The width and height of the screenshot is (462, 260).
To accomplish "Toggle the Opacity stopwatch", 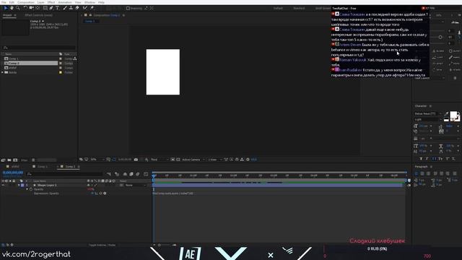I will coord(31,189).
